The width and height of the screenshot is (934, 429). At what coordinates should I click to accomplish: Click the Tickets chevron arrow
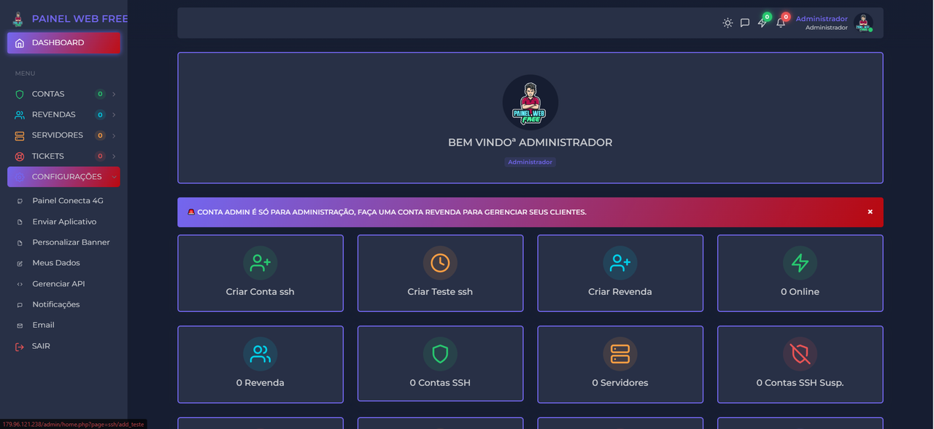click(114, 157)
